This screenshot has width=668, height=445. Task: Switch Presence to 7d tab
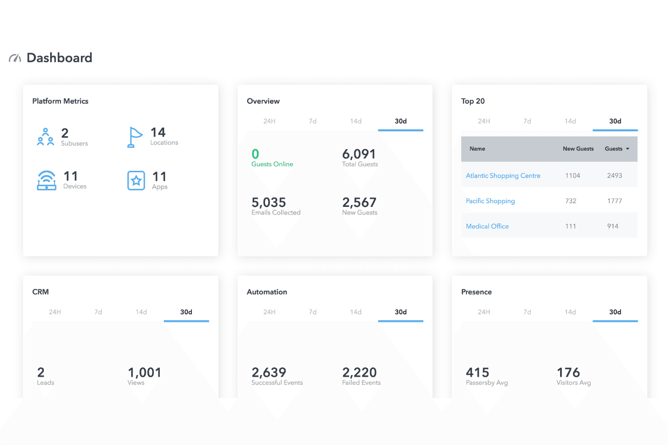click(527, 312)
